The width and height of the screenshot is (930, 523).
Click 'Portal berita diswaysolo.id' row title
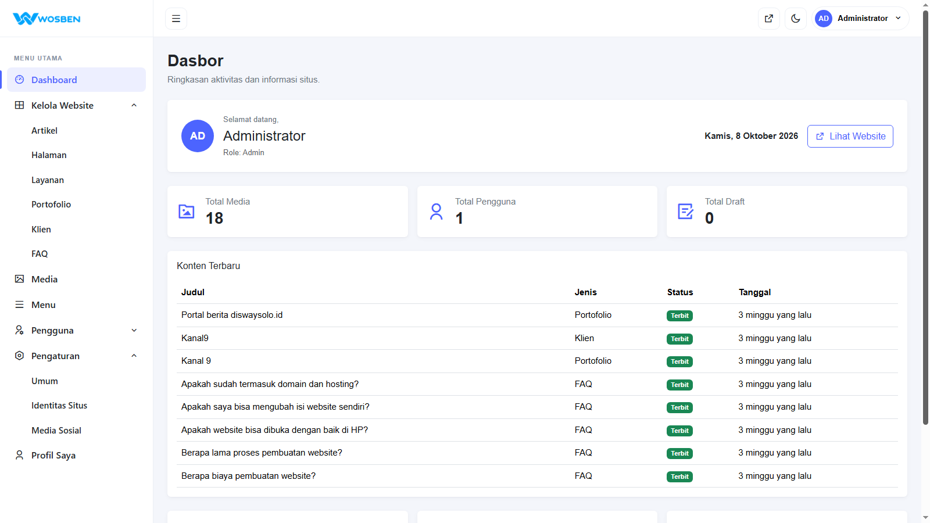[232, 315]
